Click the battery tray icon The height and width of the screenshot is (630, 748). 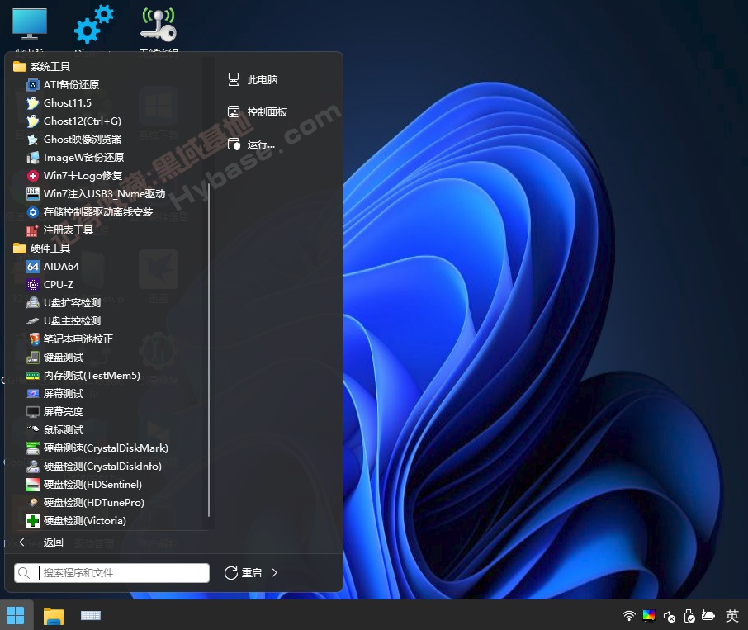(x=708, y=616)
